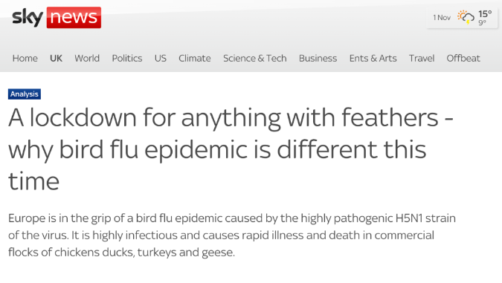Click the Sky News logo
Screen dimensions: 502x283
pyautogui.click(x=57, y=18)
